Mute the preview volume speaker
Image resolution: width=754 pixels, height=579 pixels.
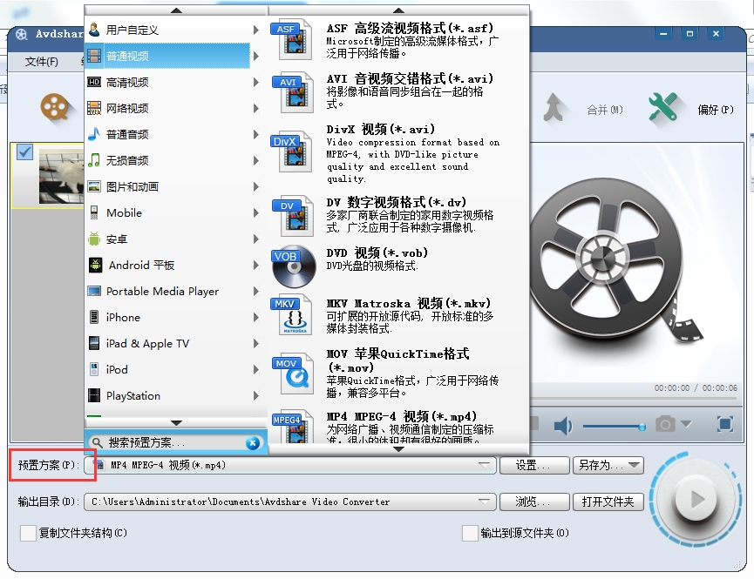click(x=562, y=426)
